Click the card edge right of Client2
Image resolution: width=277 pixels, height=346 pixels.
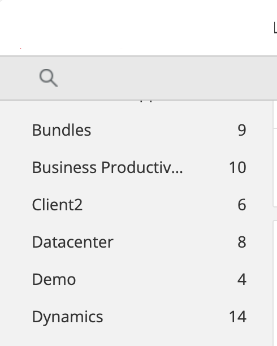(x=275, y=168)
